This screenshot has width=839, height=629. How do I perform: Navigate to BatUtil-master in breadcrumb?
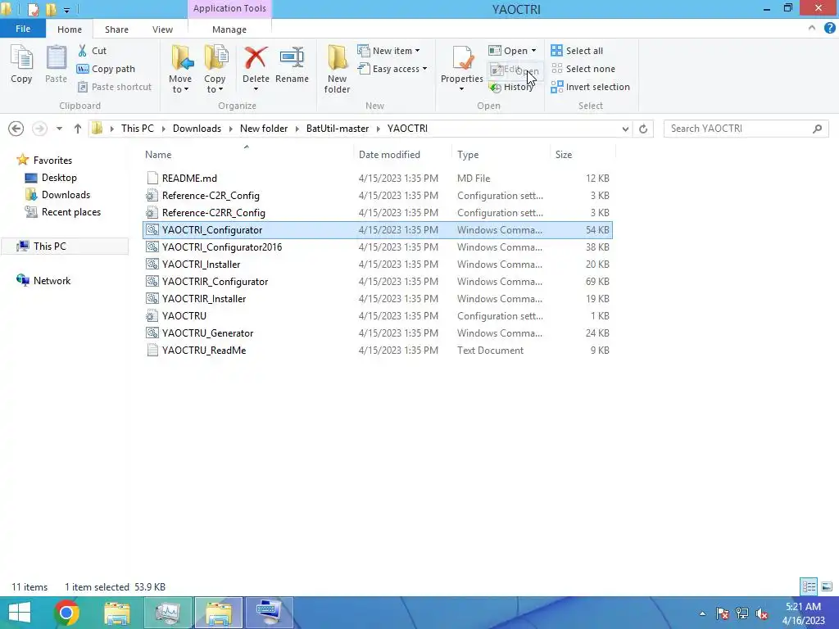337,129
